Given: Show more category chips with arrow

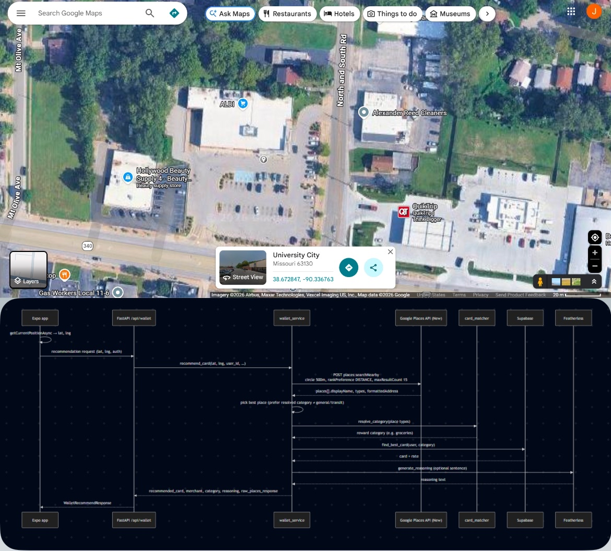Looking at the screenshot, I should coord(487,14).
